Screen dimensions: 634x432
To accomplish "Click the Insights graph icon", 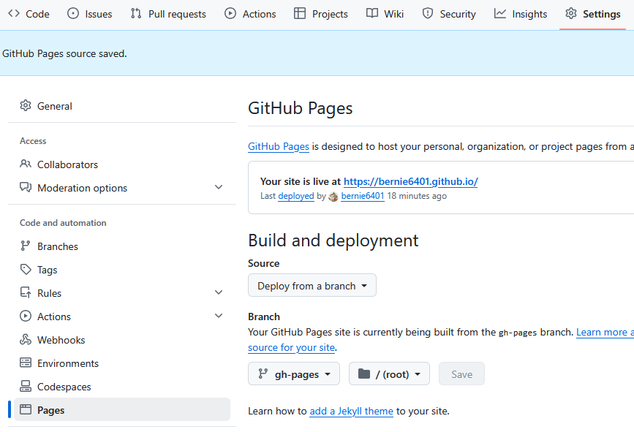I will [500, 13].
